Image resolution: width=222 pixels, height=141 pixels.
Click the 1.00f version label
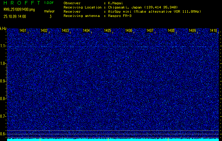[49, 2]
